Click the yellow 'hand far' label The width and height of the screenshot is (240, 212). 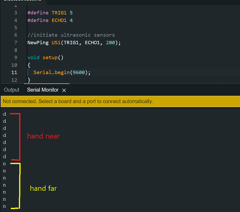pos(43,188)
